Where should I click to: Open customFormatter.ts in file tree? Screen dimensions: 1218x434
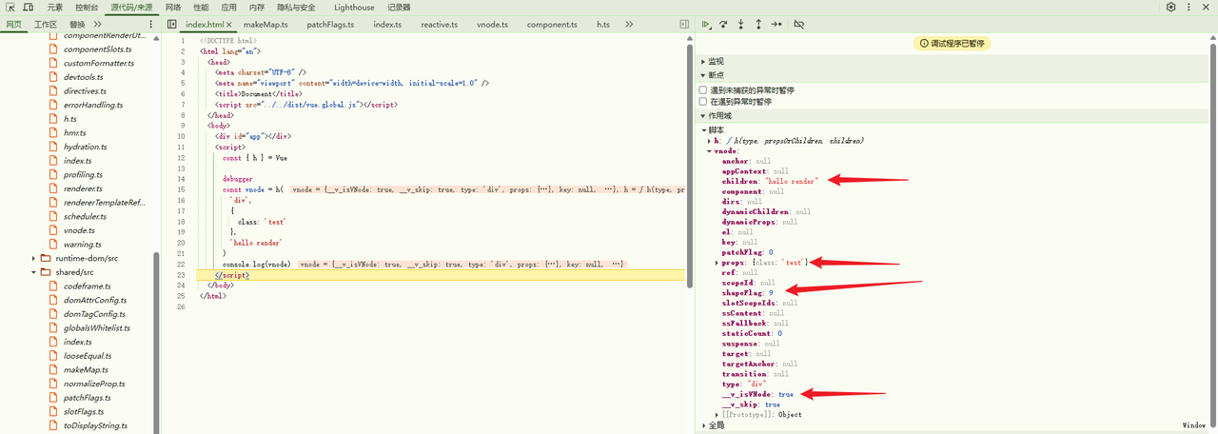pyautogui.click(x=99, y=63)
